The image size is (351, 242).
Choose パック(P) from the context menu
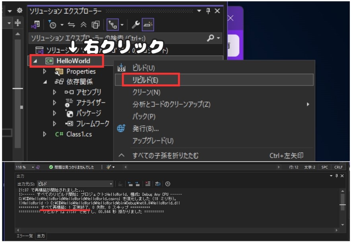coord(214,116)
